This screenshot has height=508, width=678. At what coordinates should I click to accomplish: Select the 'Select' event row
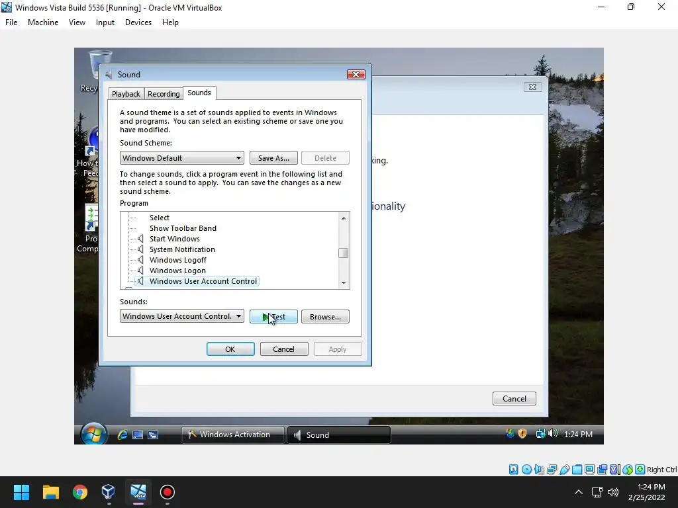(160, 218)
